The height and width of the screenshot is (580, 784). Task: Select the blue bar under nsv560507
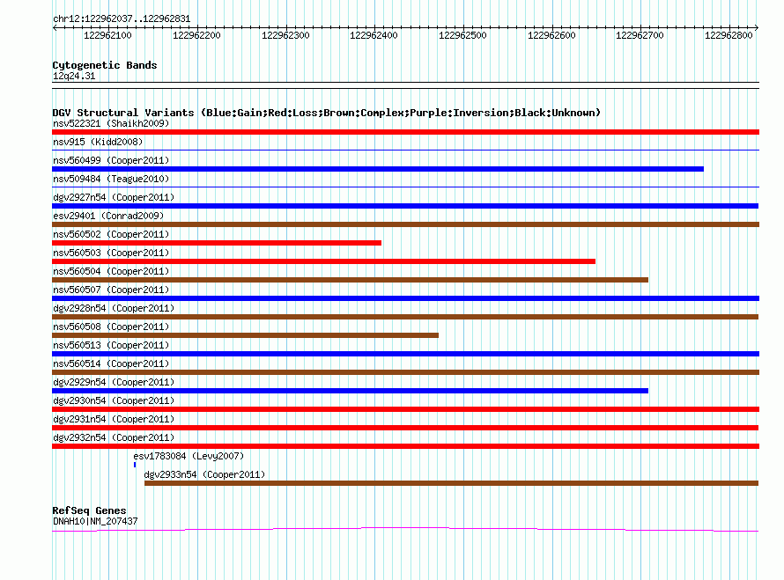(x=405, y=298)
